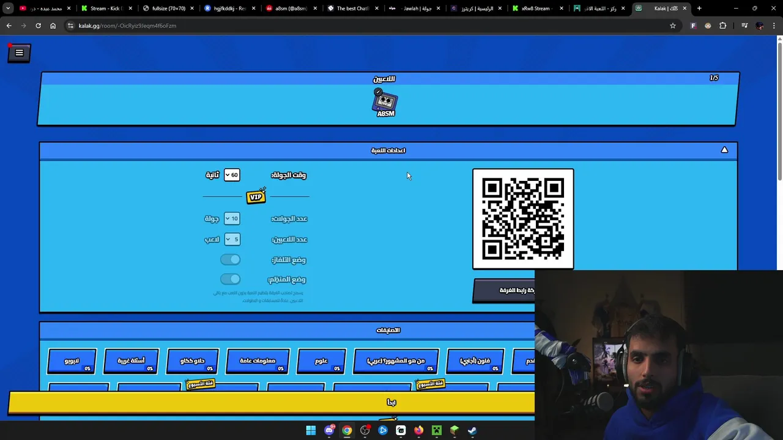Image resolution: width=783 pixels, height=440 pixels.
Task: Select the حلاو ككاو category
Action: (x=193, y=361)
